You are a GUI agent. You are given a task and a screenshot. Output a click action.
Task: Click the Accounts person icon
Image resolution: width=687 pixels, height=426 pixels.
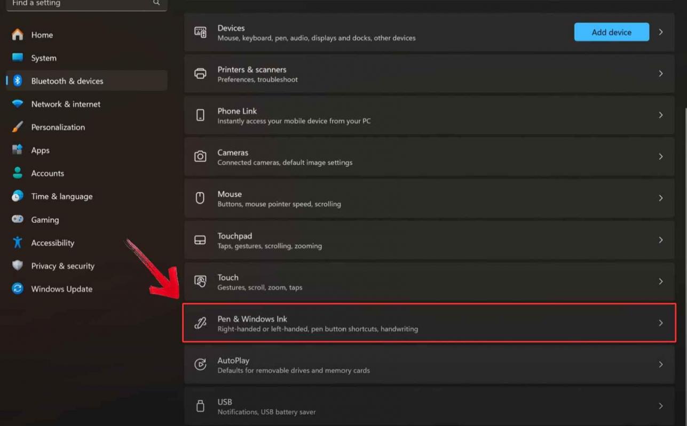coord(18,173)
